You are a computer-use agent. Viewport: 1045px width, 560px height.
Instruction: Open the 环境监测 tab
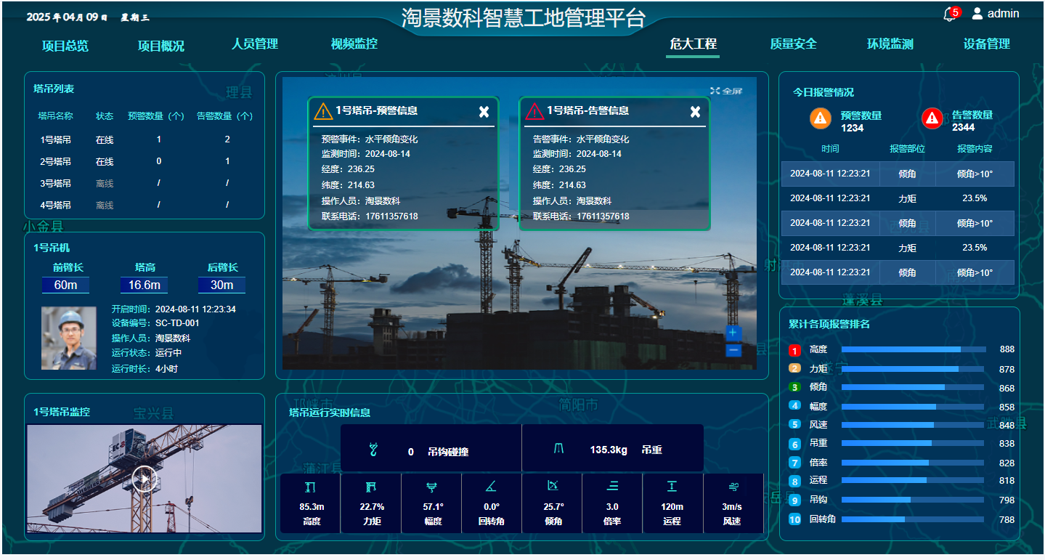(x=890, y=44)
